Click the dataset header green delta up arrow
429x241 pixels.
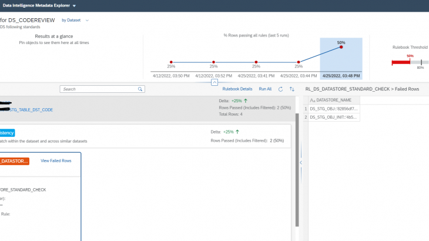[246, 101]
